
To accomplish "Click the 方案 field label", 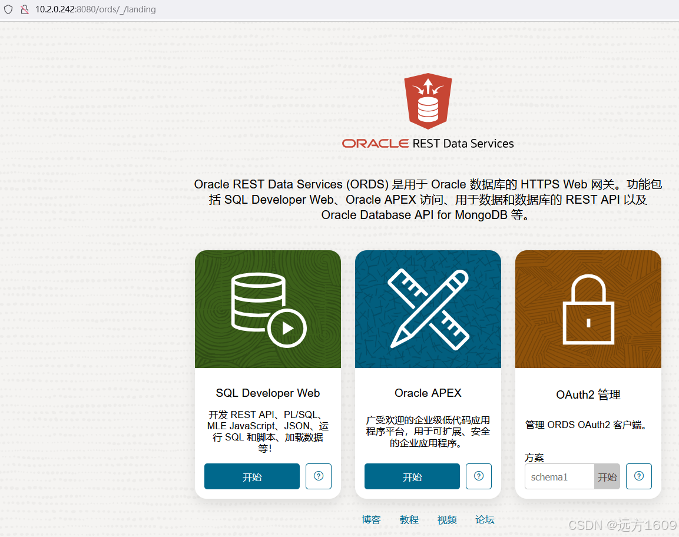I will (534, 458).
